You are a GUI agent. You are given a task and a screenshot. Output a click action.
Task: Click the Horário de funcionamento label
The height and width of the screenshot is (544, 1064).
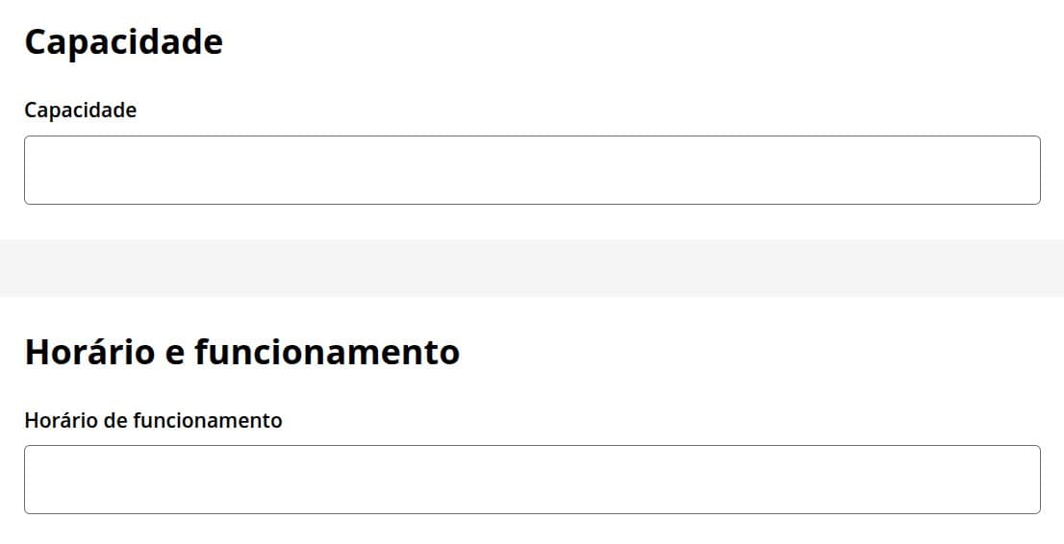[x=153, y=420]
